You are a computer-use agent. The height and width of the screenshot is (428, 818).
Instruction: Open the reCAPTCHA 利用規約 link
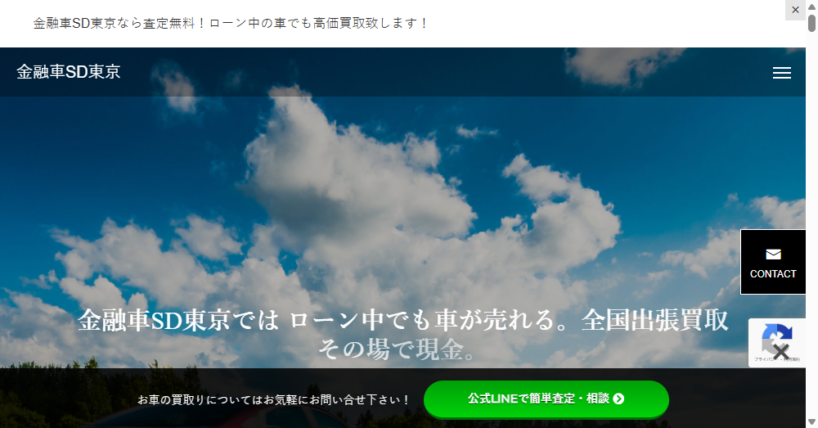click(x=793, y=360)
